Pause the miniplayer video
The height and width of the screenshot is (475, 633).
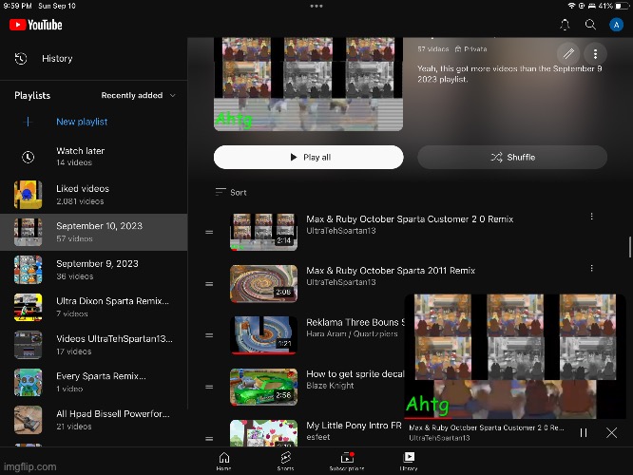(583, 432)
